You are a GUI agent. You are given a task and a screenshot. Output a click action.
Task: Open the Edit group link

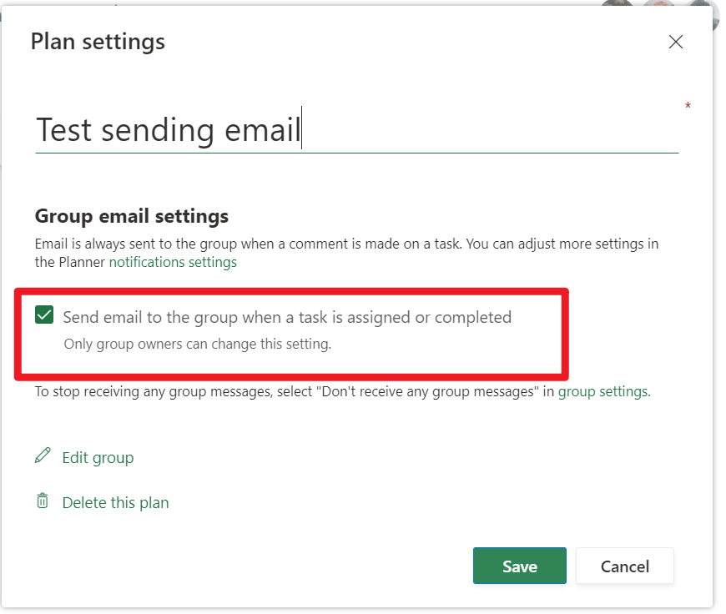tap(98, 457)
